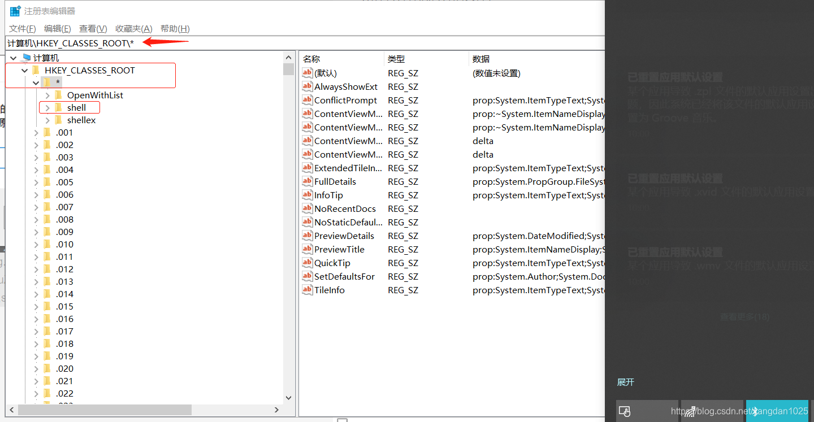The image size is (814, 422).
Task: Click the value icon next to AlwaysShowExt
Action: 307,86
